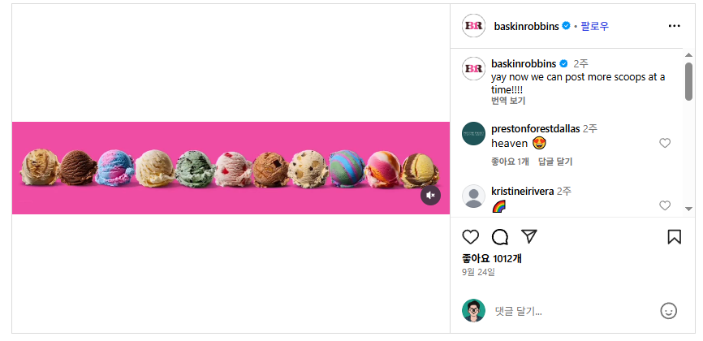Unmute the video with speaker icon
The width and height of the screenshot is (703, 341).
[x=430, y=195]
